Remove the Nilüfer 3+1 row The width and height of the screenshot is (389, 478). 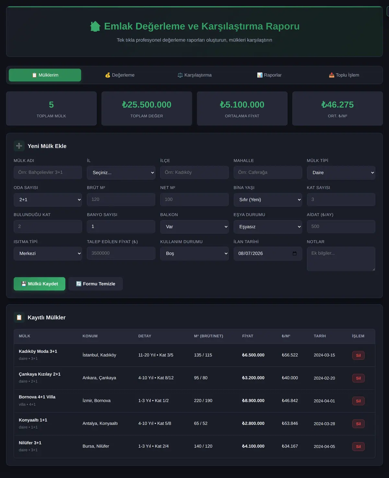click(x=359, y=447)
